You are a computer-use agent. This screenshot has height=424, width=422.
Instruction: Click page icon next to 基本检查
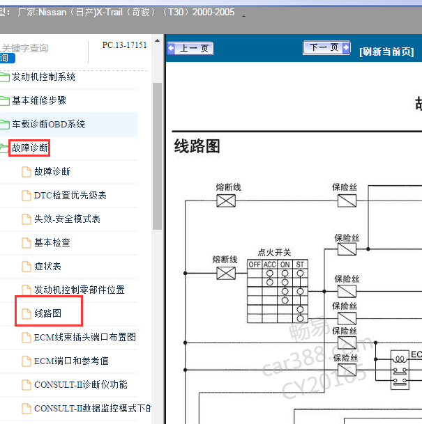27,243
